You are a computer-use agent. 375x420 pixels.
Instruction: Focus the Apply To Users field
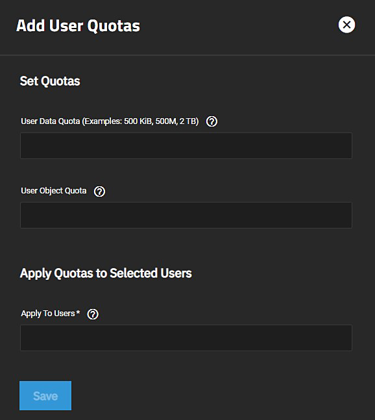click(x=186, y=338)
